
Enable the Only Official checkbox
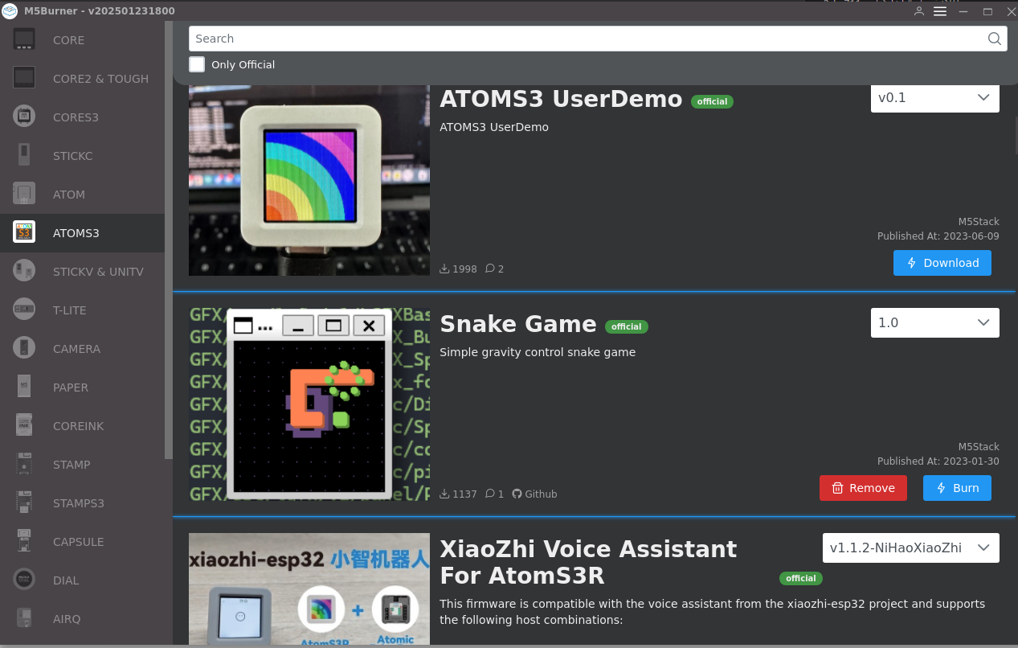(197, 64)
